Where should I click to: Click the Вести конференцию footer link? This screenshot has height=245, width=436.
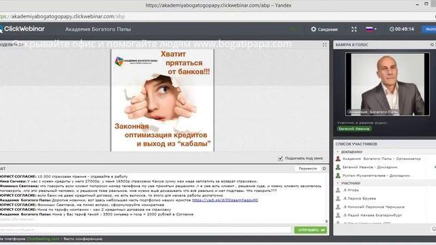point(83,239)
